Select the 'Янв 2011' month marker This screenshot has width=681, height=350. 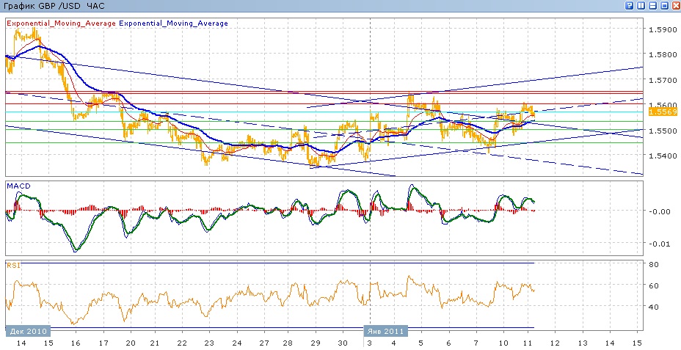coord(385,331)
